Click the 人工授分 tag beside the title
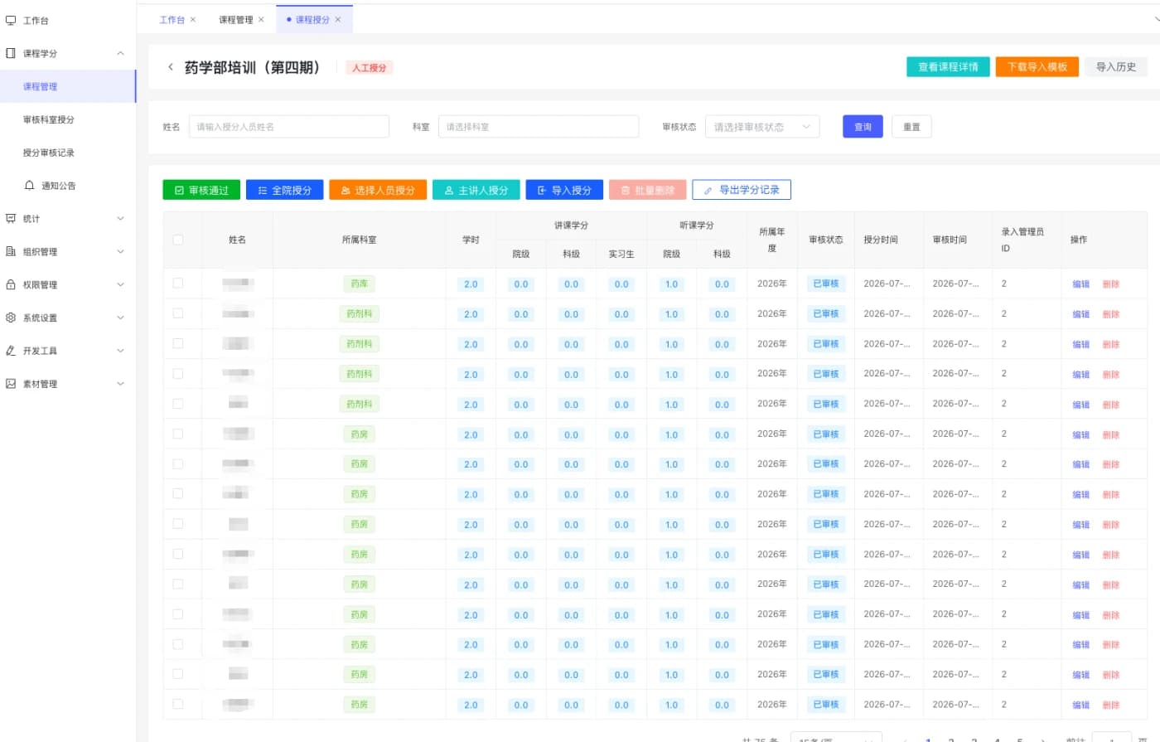This screenshot has width=1160, height=742. click(369, 68)
